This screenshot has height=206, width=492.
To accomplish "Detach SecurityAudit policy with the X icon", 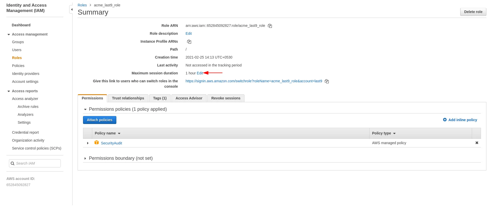I will click(x=477, y=143).
